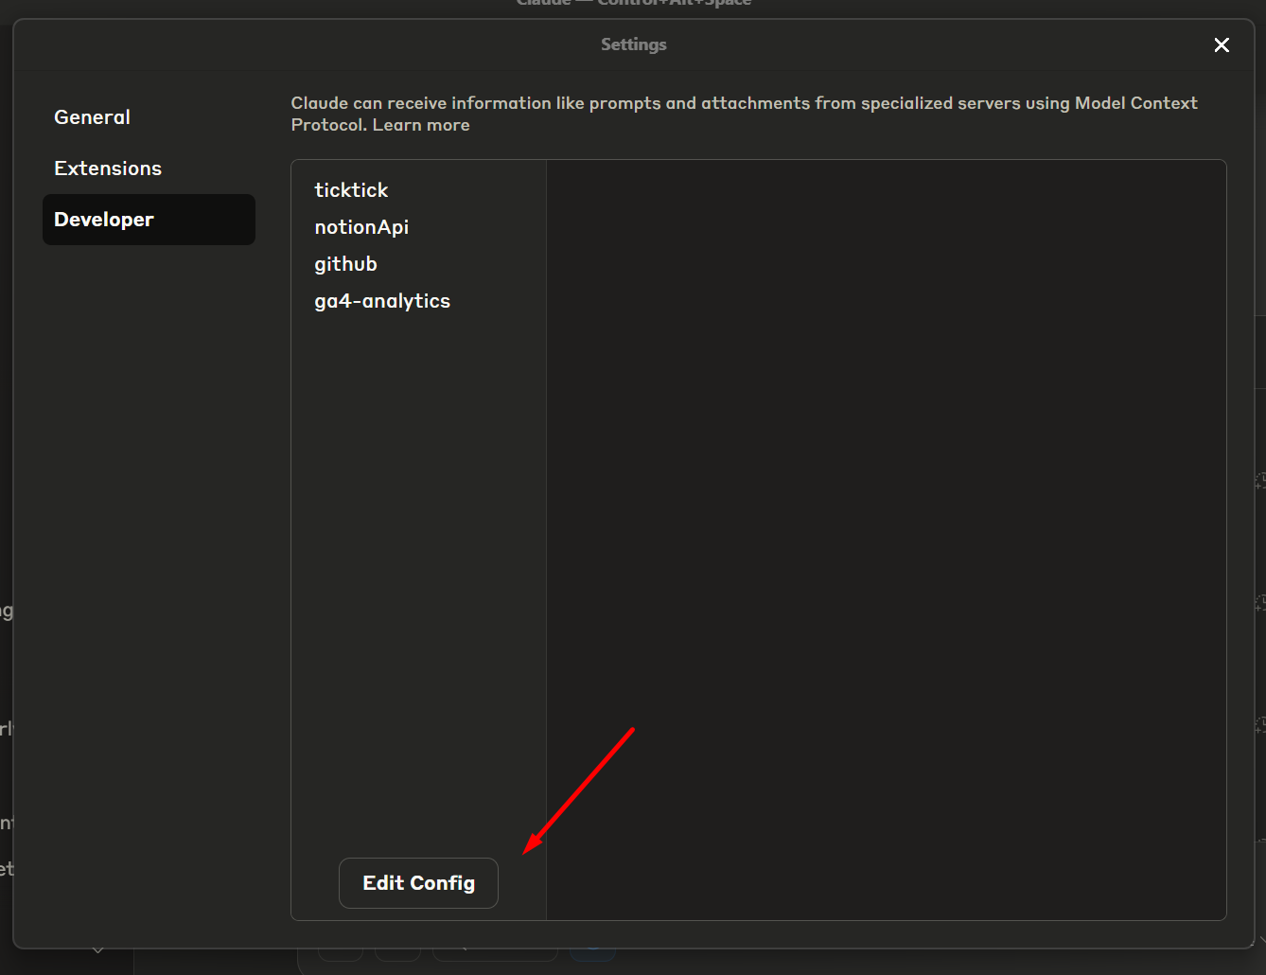Click the Model Context Protocol description text
Image resolution: width=1266 pixels, height=975 pixels.
pos(744,103)
